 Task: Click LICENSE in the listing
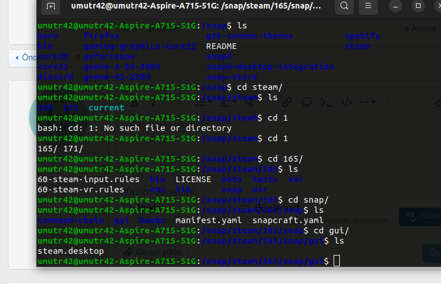coord(193,179)
